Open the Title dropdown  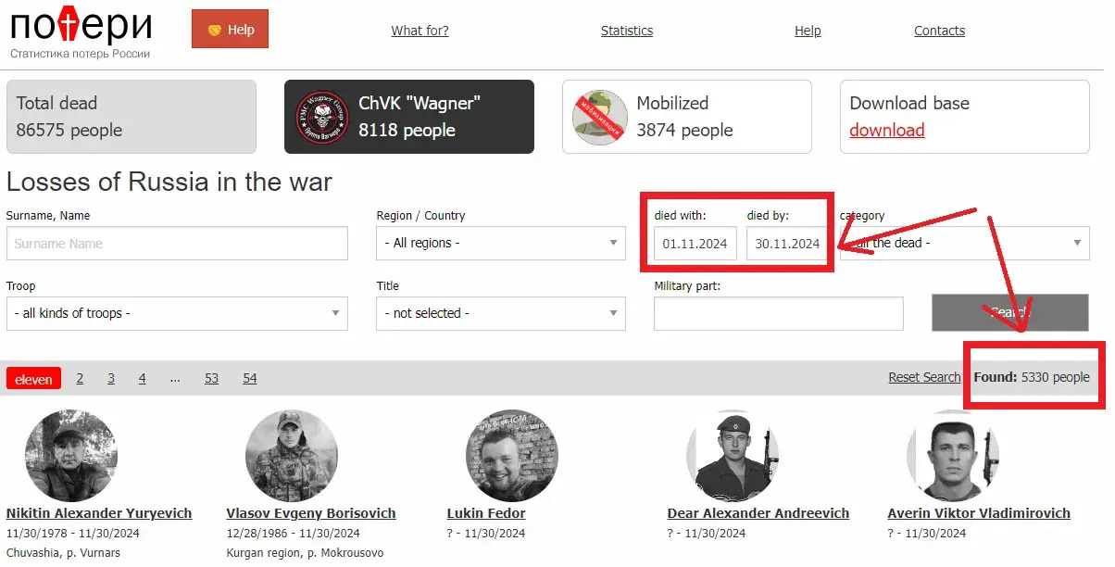pyautogui.click(x=501, y=313)
